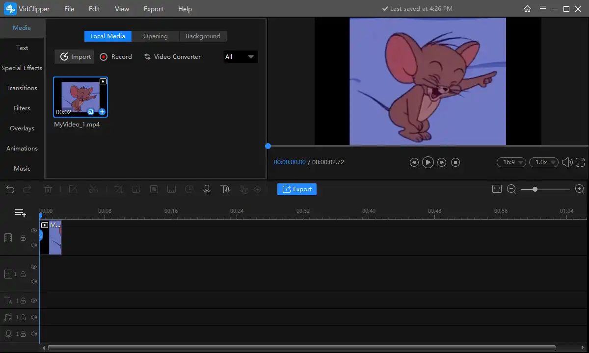The width and height of the screenshot is (589, 353).
Task: Click the speech-to-text icon in toolbar
Action: pos(243,189)
